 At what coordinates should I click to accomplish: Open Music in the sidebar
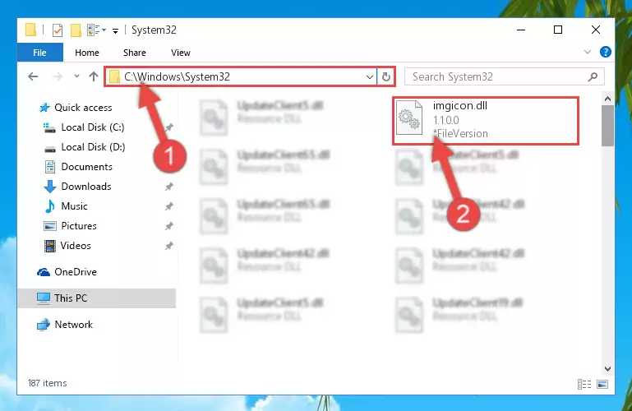74,206
